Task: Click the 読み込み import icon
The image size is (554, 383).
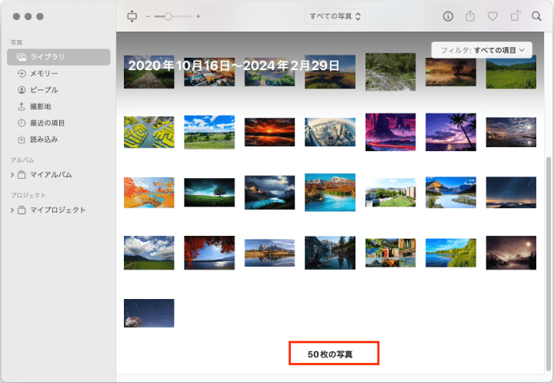Action: click(x=22, y=139)
